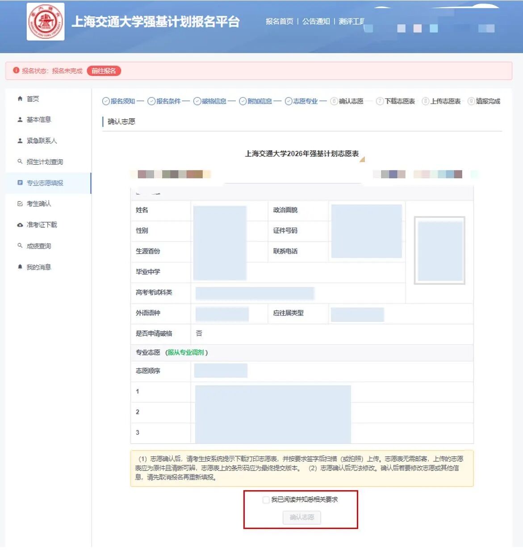Open 公告通知 in the top navigation
Viewport: 523px width, 550px height.
pyautogui.click(x=316, y=21)
